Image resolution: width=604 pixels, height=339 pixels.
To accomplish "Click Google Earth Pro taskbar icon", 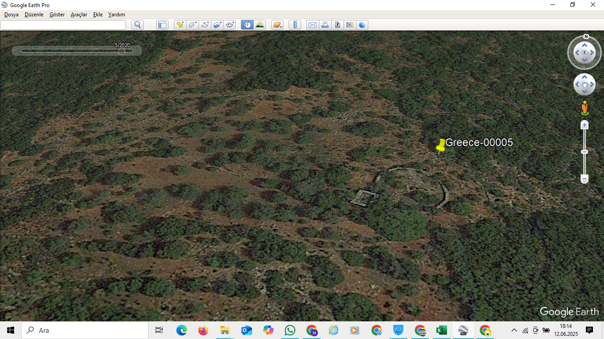I will (463, 330).
